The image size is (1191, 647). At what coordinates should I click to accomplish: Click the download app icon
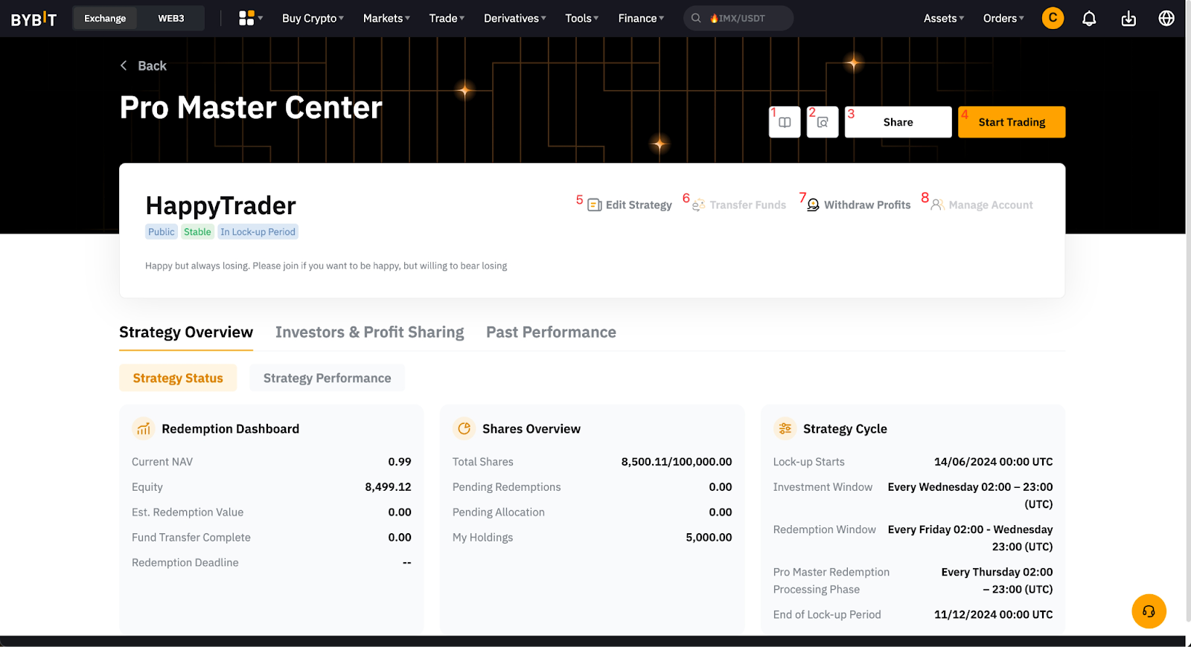click(x=1128, y=19)
